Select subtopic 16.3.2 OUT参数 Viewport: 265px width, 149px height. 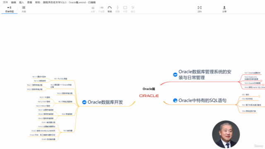(x=44, y=102)
